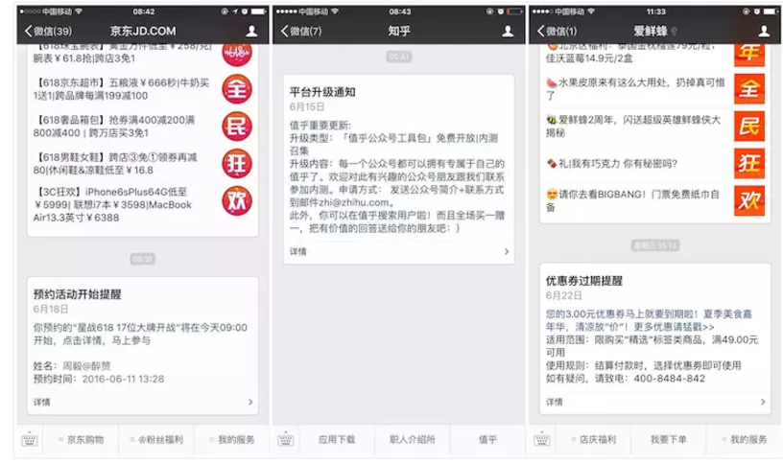Open 我的服务 menu in the 爱鲜蜂 chat
783x463 pixels.
click(x=744, y=440)
